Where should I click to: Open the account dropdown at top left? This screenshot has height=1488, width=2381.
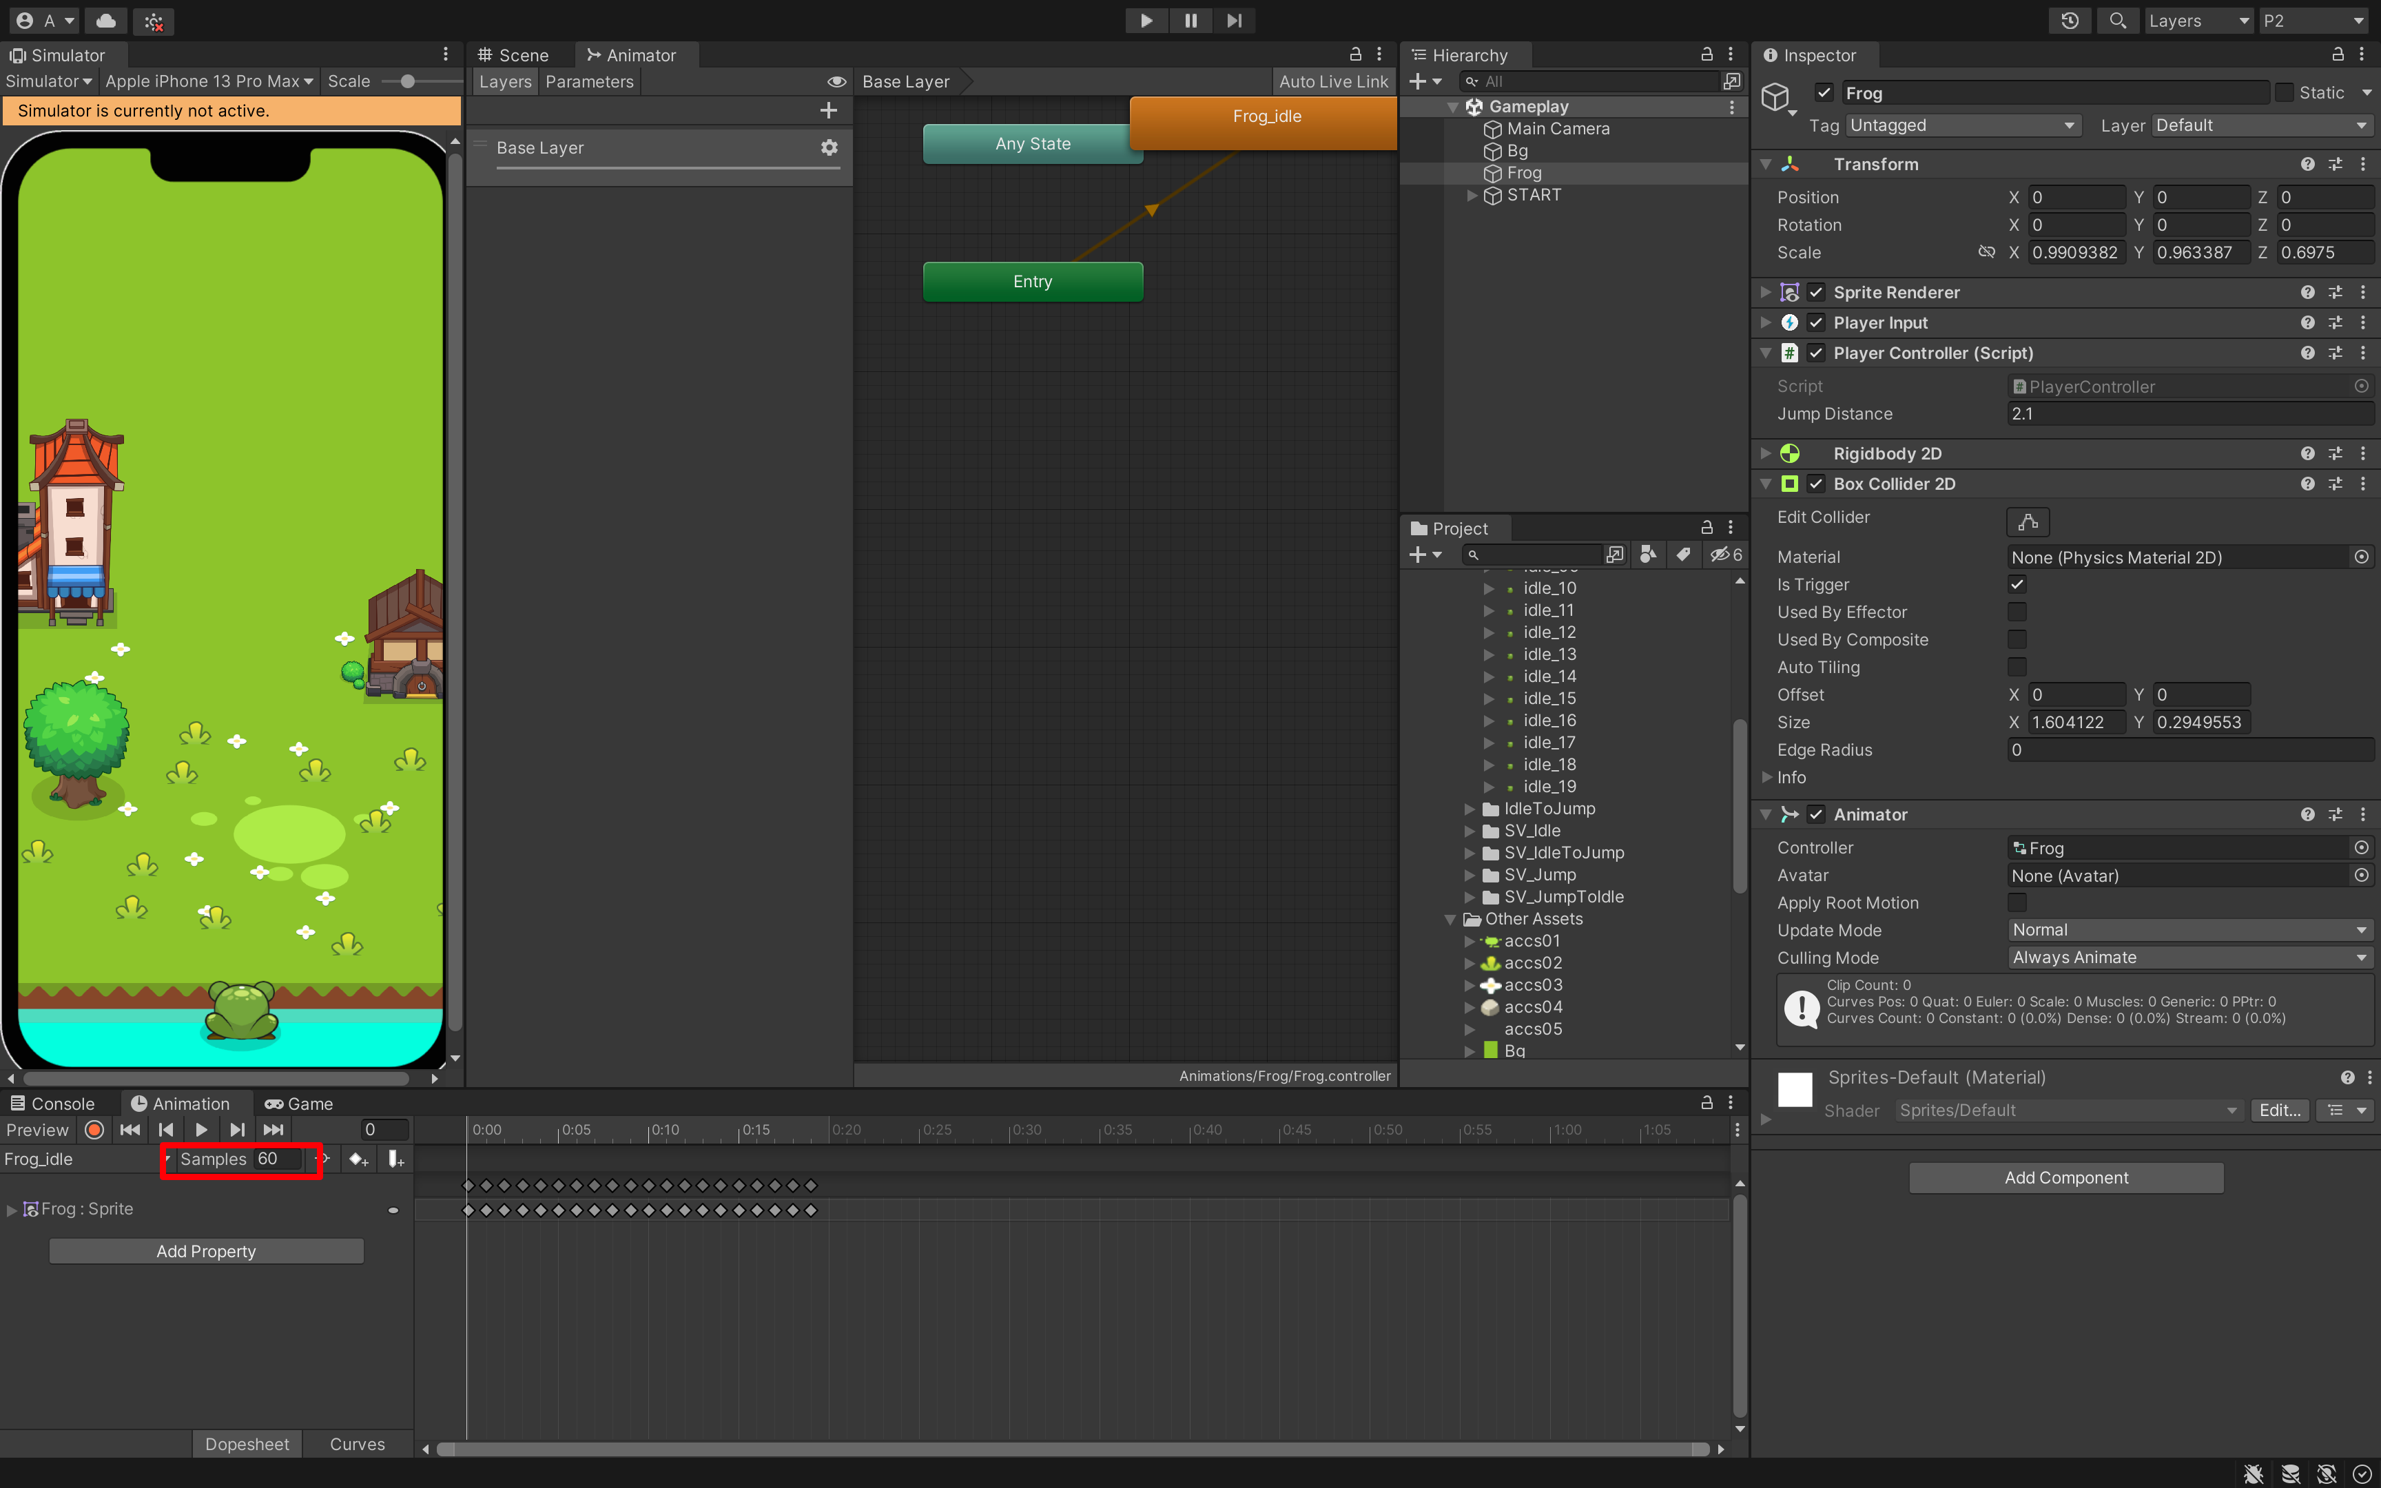45,21
